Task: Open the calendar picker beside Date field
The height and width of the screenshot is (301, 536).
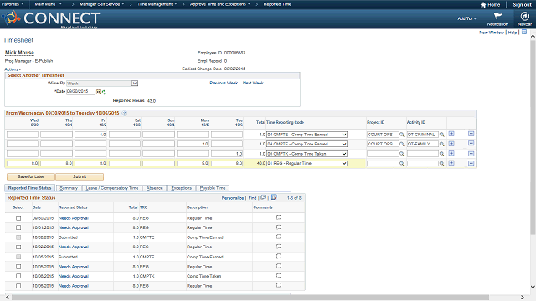Action: click(x=99, y=92)
